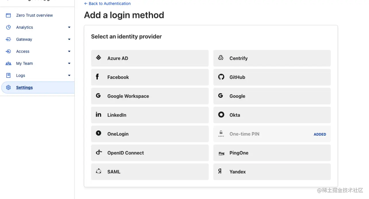The width and height of the screenshot is (369, 199).
Task: Click the SAML triangle icon
Action: [98, 171]
